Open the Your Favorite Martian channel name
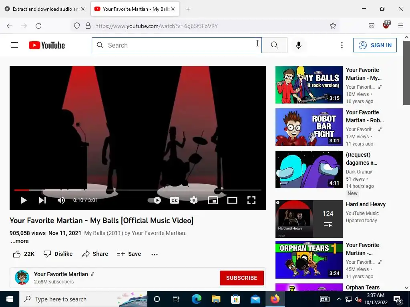This screenshot has height=307, width=410. click(x=61, y=274)
